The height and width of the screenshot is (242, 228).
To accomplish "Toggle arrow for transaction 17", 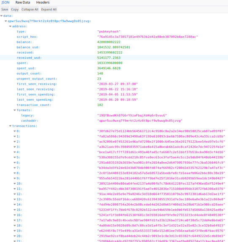I will 15,221.
